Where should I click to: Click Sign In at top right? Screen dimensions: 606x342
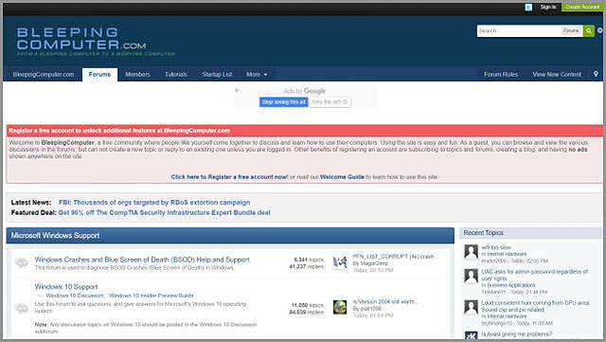click(548, 7)
